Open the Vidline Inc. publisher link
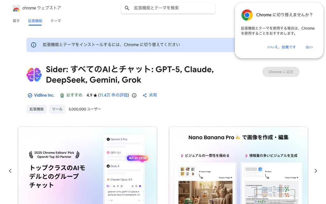The image size is (326, 204). (x=44, y=95)
